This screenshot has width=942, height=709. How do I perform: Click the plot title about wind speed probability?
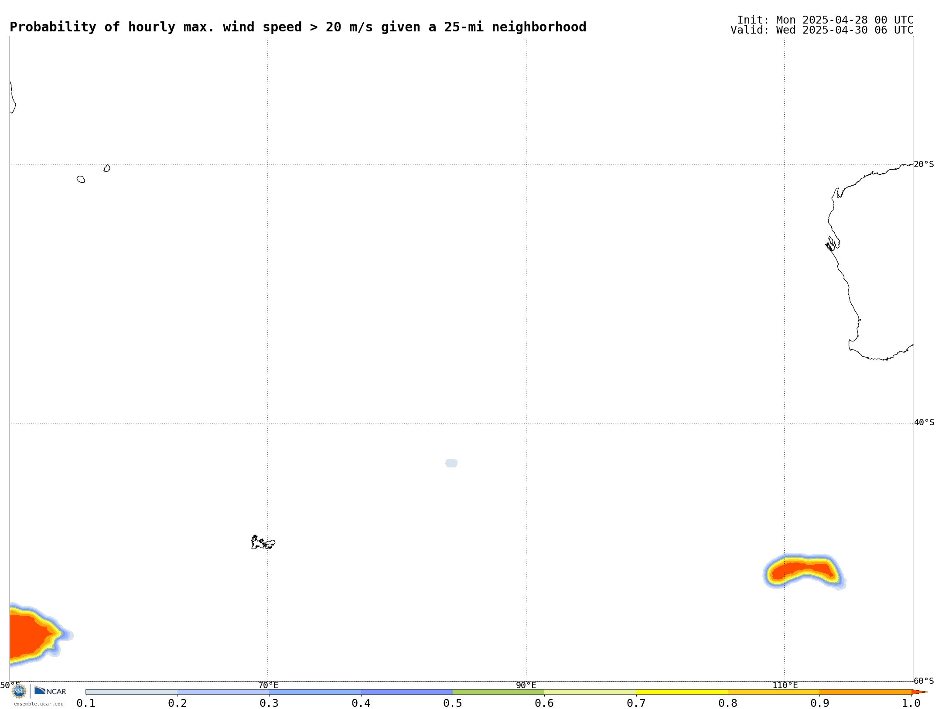[298, 27]
